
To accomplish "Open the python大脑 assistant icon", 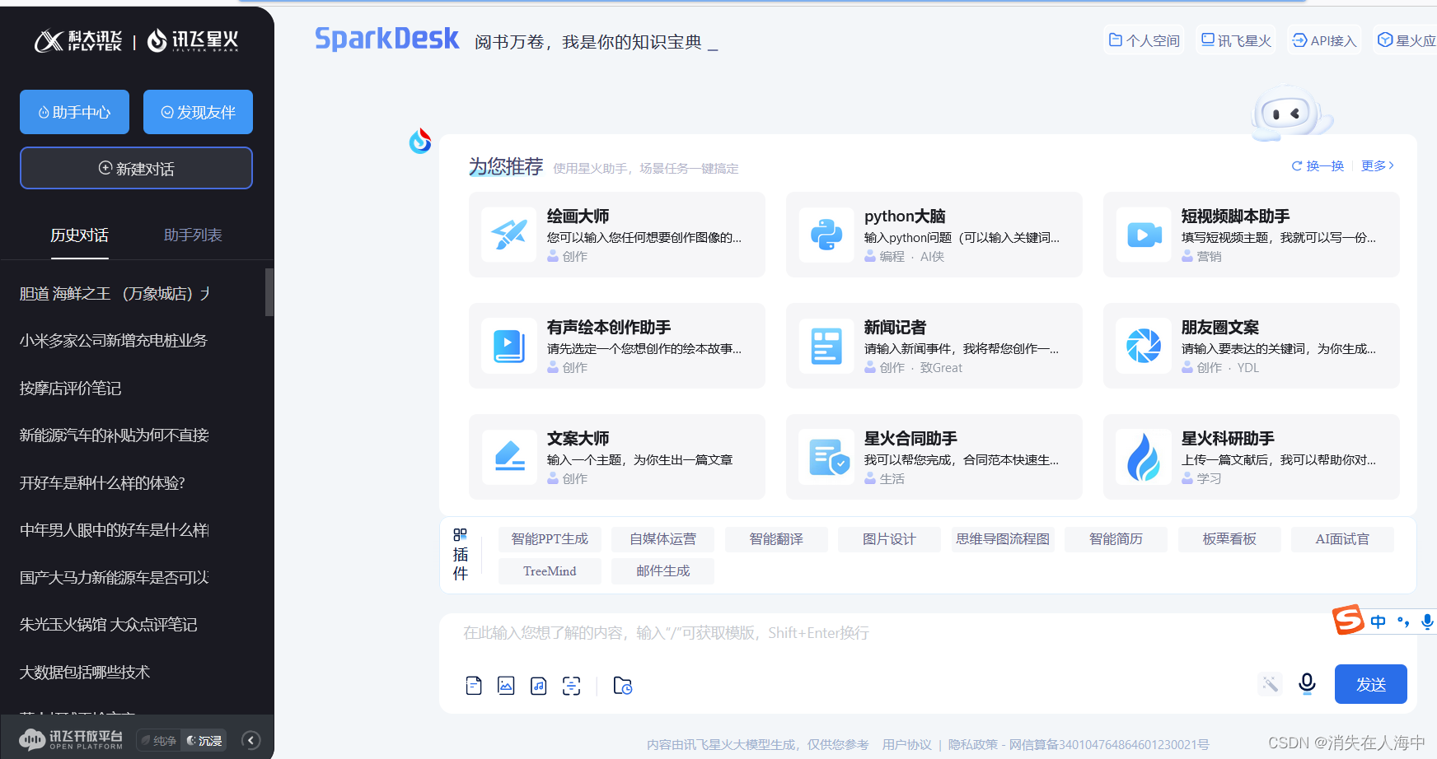I will pos(826,235).
